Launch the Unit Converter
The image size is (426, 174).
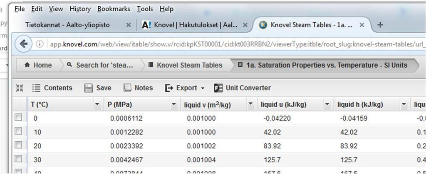point(243,88)
